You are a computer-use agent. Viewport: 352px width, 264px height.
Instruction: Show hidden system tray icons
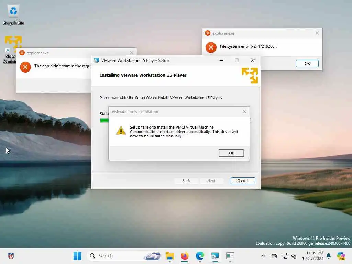263,256
